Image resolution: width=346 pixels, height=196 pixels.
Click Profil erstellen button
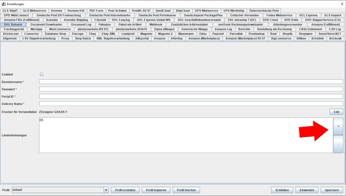(x=125, y=190)
